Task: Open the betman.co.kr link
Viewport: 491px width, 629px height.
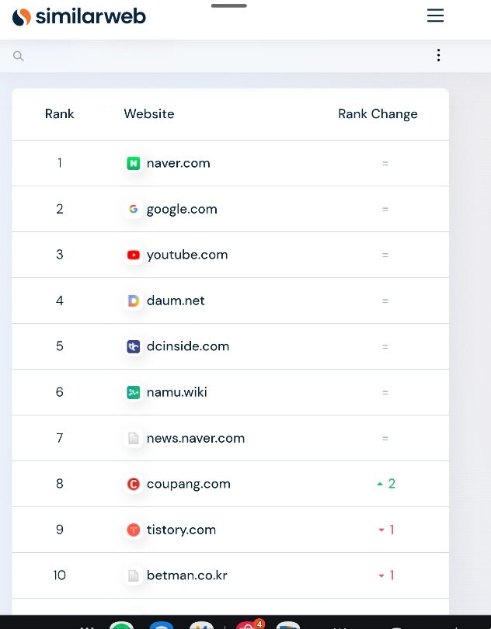Action: [x=187, y=575]
